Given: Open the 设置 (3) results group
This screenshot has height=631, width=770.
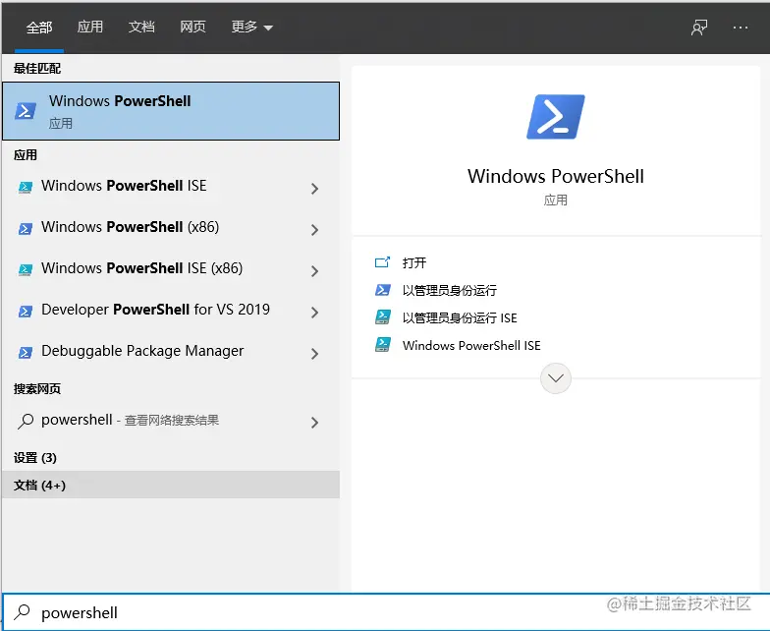Looking at the screenshot, I should [171, 458].
